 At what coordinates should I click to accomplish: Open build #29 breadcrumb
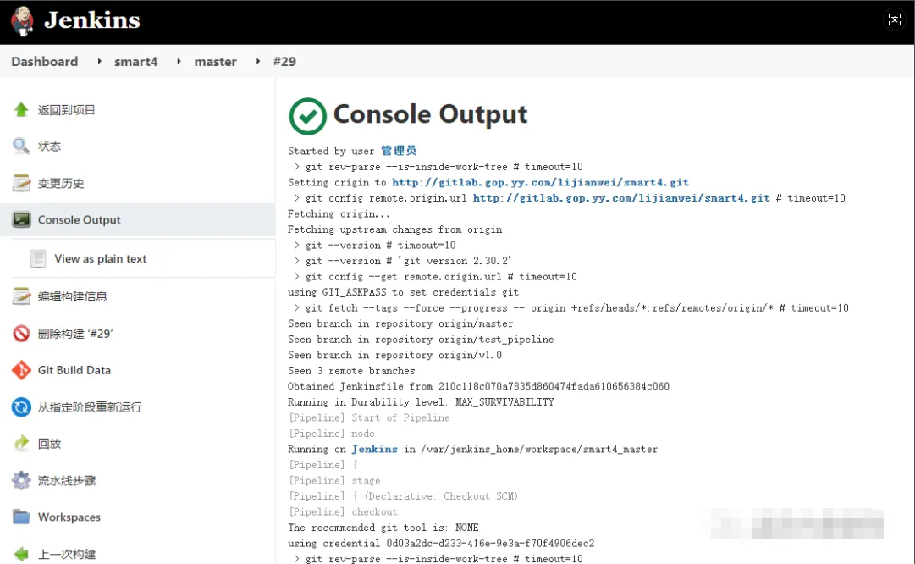click(284, 61)
